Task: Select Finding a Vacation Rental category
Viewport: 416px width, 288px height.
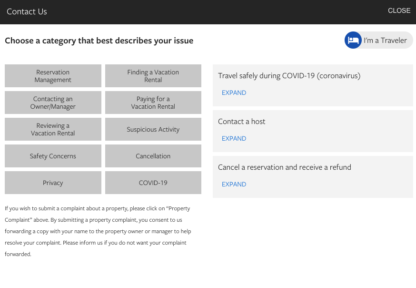Action: 153,76
